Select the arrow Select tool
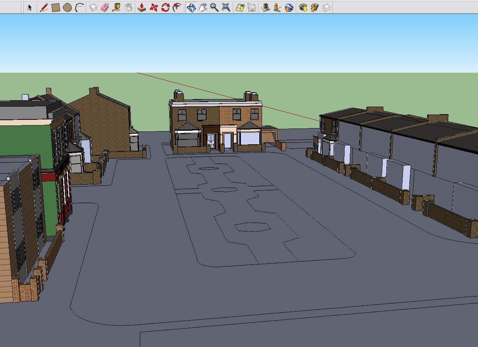The width and height of the screenshot is (478, 347). [30, 7]
